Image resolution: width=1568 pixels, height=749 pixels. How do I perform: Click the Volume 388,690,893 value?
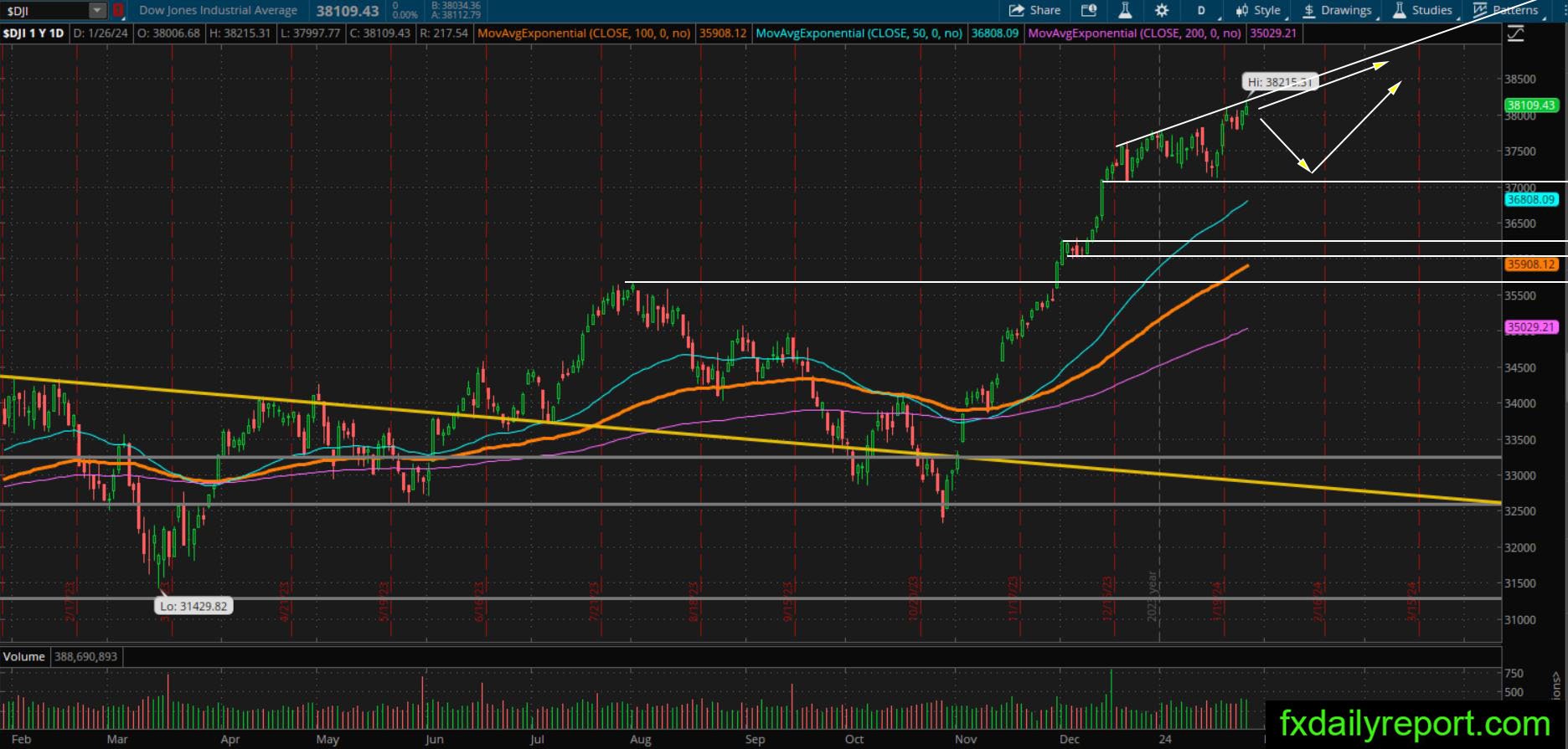(86, 657)
